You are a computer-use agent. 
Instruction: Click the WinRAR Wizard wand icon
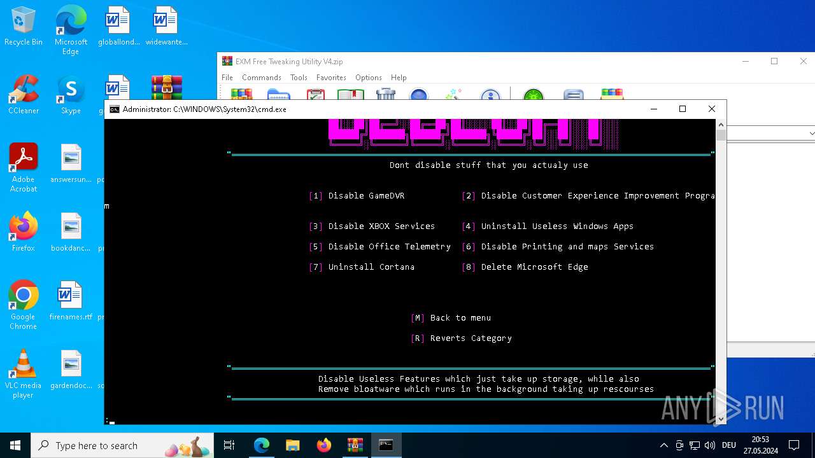[453, 94]
